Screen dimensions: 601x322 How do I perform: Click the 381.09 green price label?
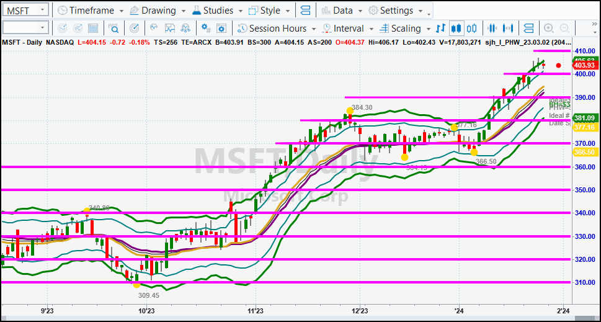[x=585, y=118]
